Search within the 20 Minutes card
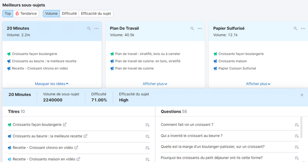This screenshot has width=308, height=162. pyautogui.click(x=89, y=28)
